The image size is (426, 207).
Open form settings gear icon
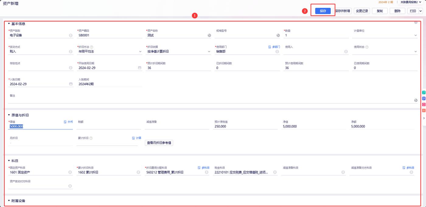(x=416, y=22)
